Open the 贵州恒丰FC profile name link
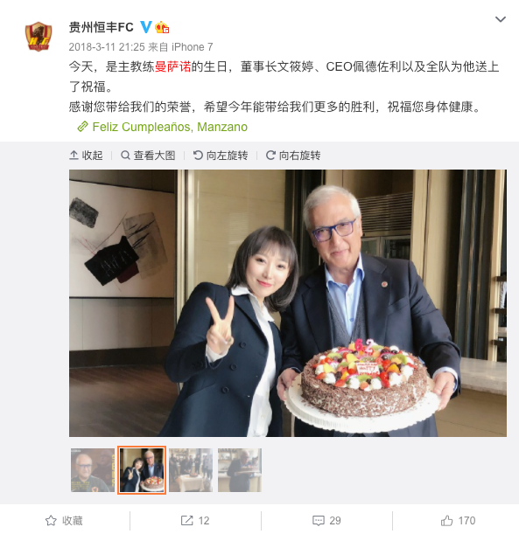Viewport: 519px width, 534px height. 101,27
